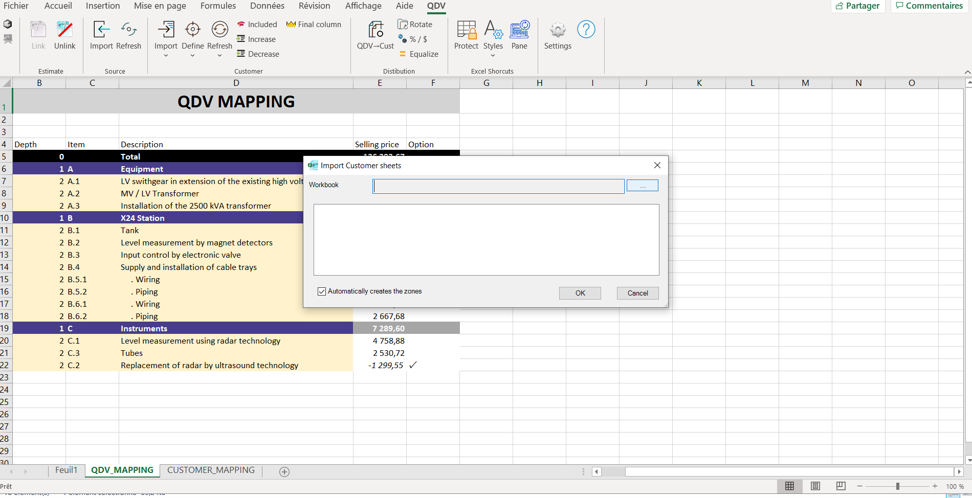Open the Révision tab

[315, 6]
